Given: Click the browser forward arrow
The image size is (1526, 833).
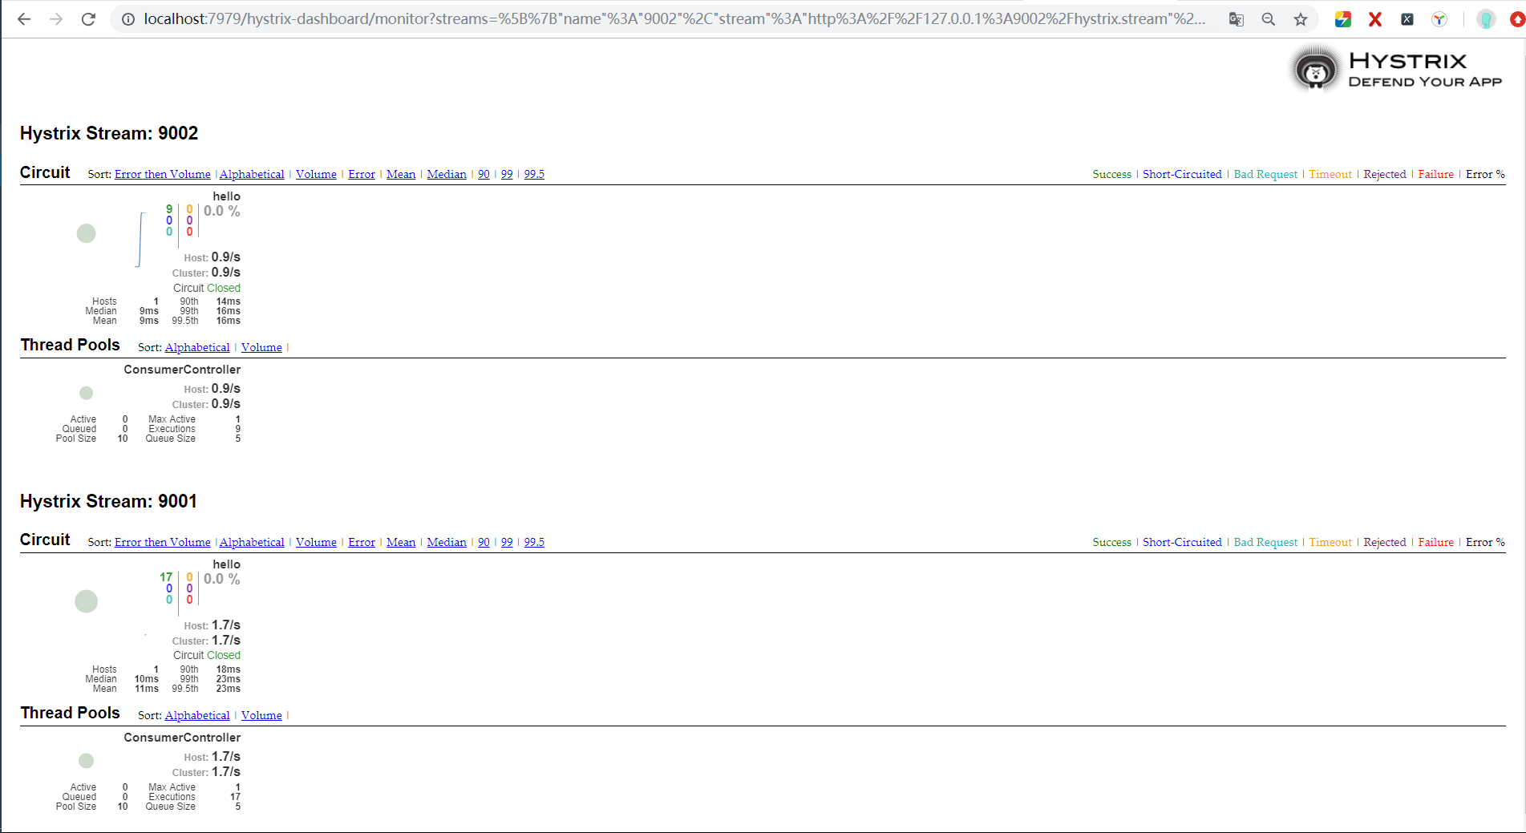Looking at the screenshot, I should click(56, 19).
